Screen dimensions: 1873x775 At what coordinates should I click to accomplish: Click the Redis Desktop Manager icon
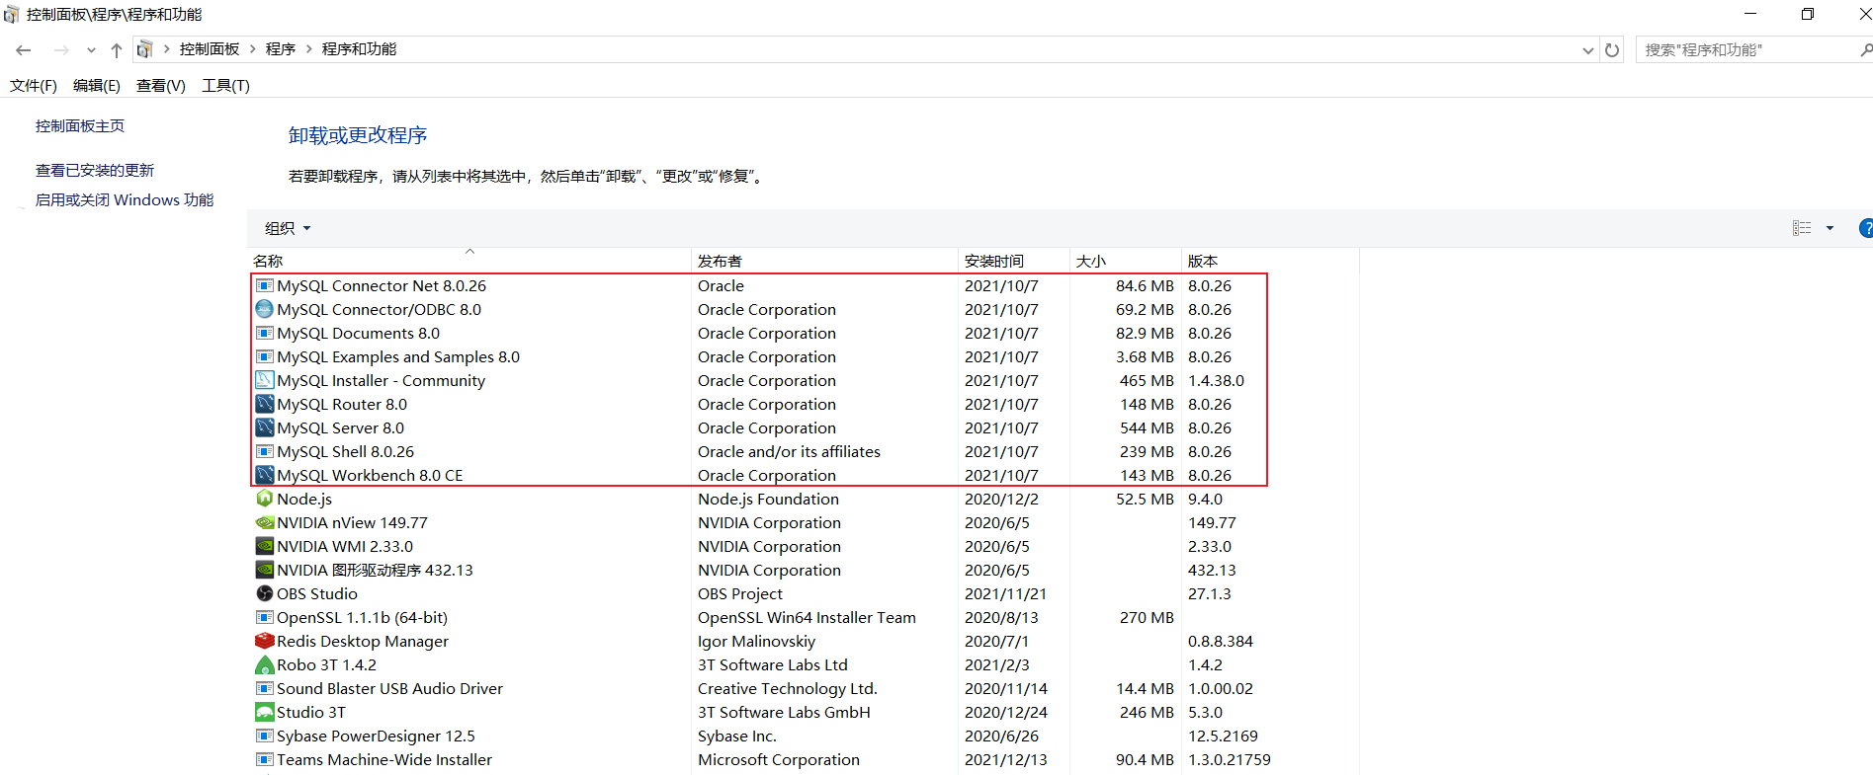(265, 641)
